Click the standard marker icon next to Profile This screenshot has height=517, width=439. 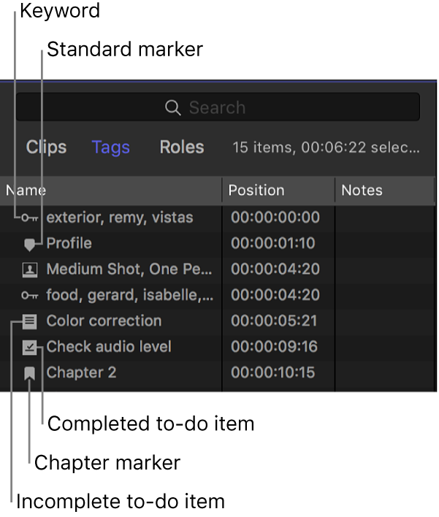pyautogui.click(x=30, y=244)
